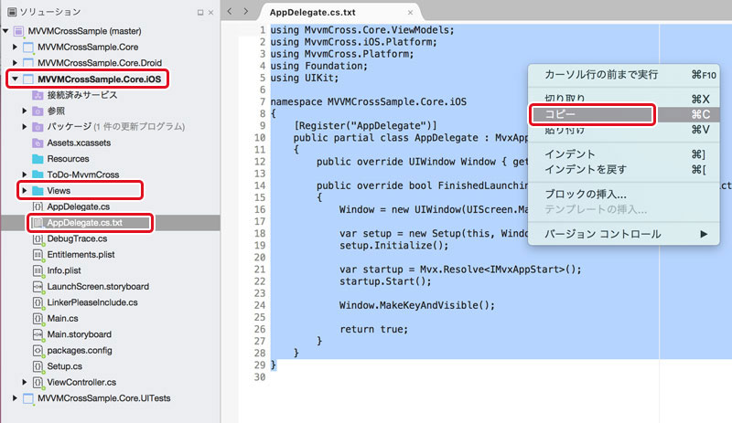Click the MVVMCrossSample solution icon
732x423 pixels.
[18, 32]
